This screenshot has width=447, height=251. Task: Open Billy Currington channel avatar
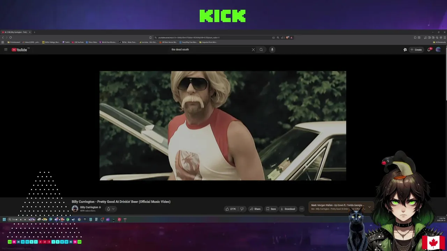click(x=75, y=209)
